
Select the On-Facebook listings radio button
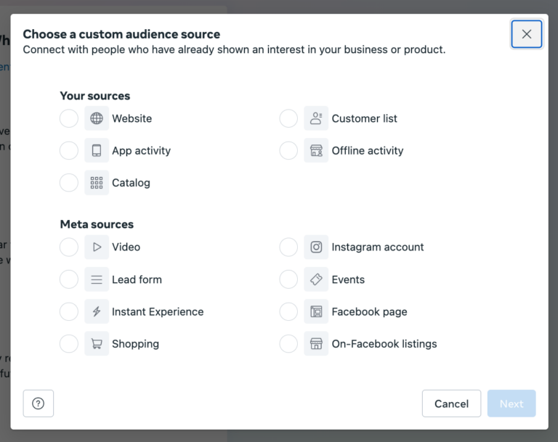[x=288, y=344]
